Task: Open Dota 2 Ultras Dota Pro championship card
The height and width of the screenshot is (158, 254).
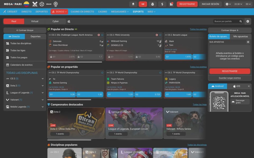Action: point(76,123)
